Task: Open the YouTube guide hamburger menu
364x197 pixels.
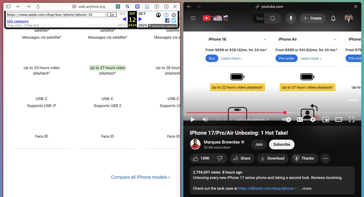Action: coord(193,18)
